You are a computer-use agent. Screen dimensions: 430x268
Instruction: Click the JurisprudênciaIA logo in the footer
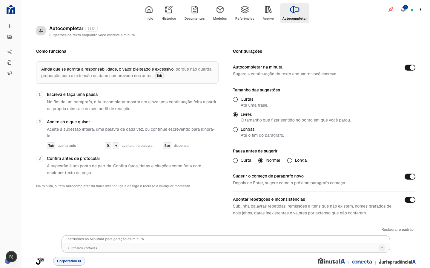397,262
